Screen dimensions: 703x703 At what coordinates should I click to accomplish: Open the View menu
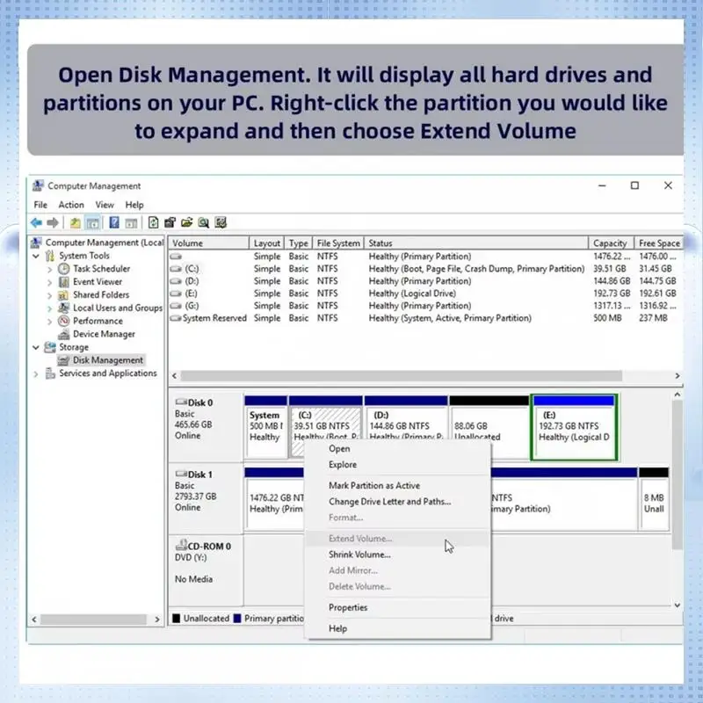(105, 205)
